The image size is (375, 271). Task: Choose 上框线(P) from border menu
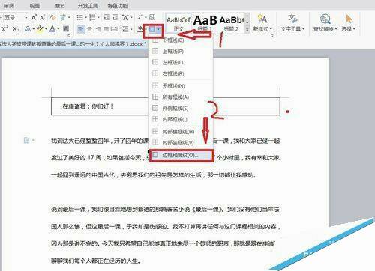(x=181, y=51)
